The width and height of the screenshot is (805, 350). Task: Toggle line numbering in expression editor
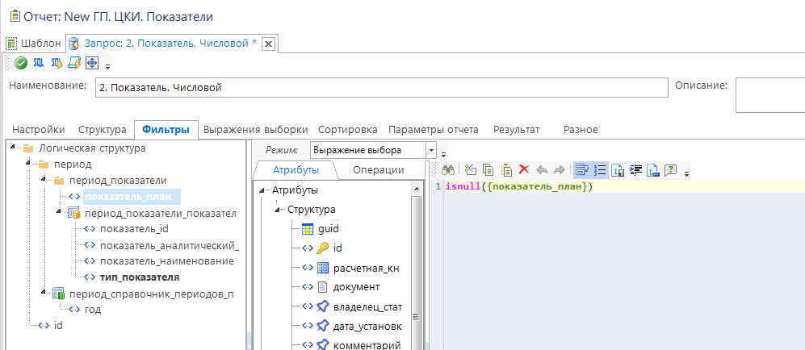pos(601,170)
